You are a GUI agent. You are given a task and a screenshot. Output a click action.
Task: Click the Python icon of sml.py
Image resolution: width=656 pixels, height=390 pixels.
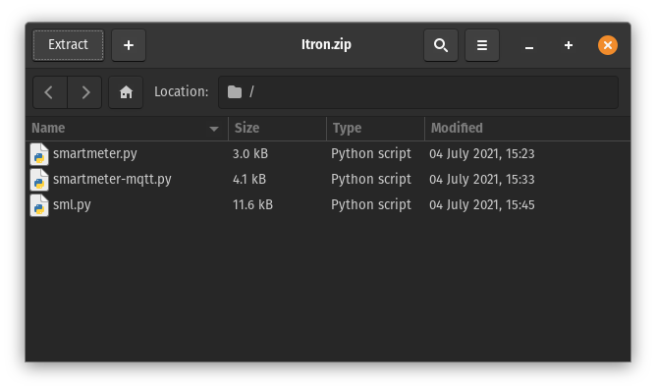tap(39, 205)
